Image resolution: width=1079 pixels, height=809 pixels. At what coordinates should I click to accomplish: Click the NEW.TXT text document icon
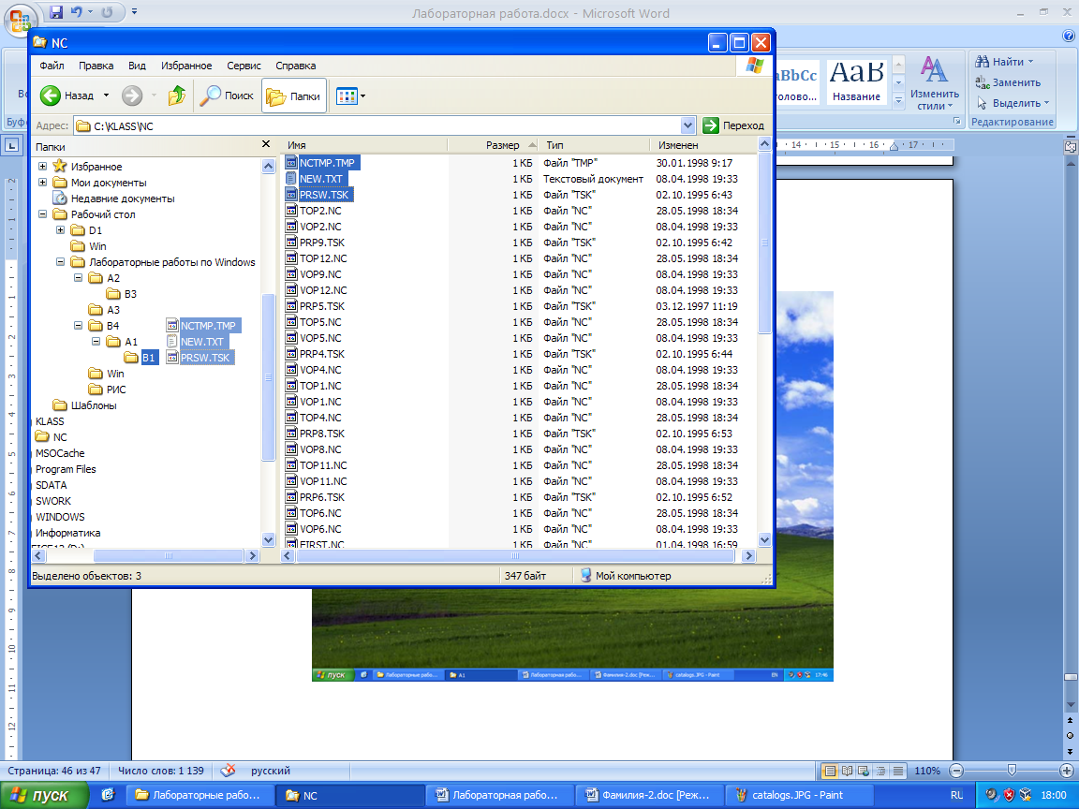291,179
